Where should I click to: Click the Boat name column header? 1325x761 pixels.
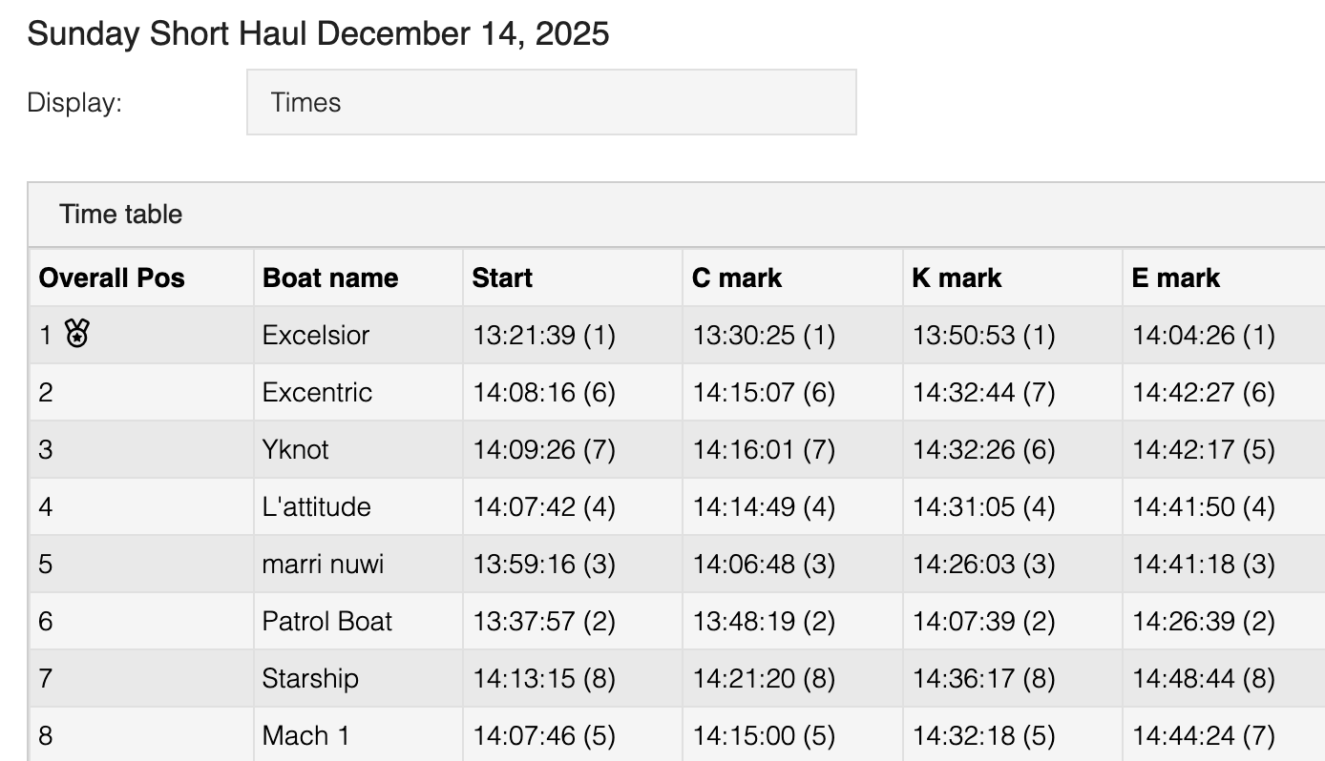(x=330, y=278)
